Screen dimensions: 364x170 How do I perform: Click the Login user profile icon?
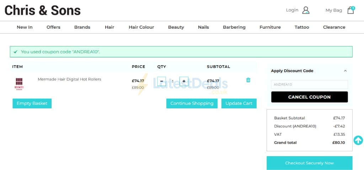coord(306,10)
